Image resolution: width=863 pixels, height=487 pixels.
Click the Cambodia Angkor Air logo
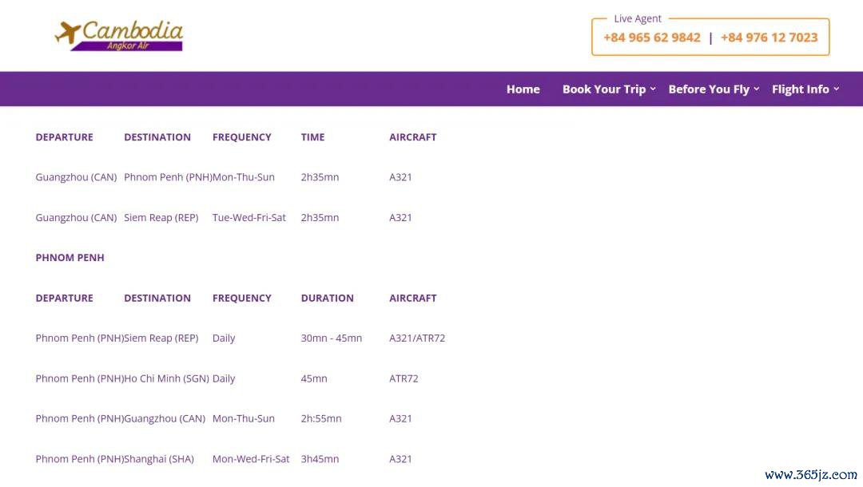pyautogui.click(x=119, y=35)
